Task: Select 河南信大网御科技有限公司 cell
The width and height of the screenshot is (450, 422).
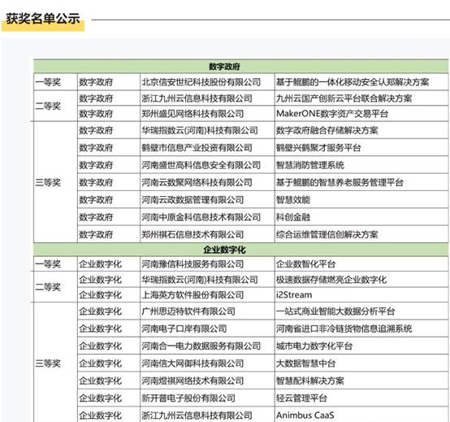Action: pos(207,363)
